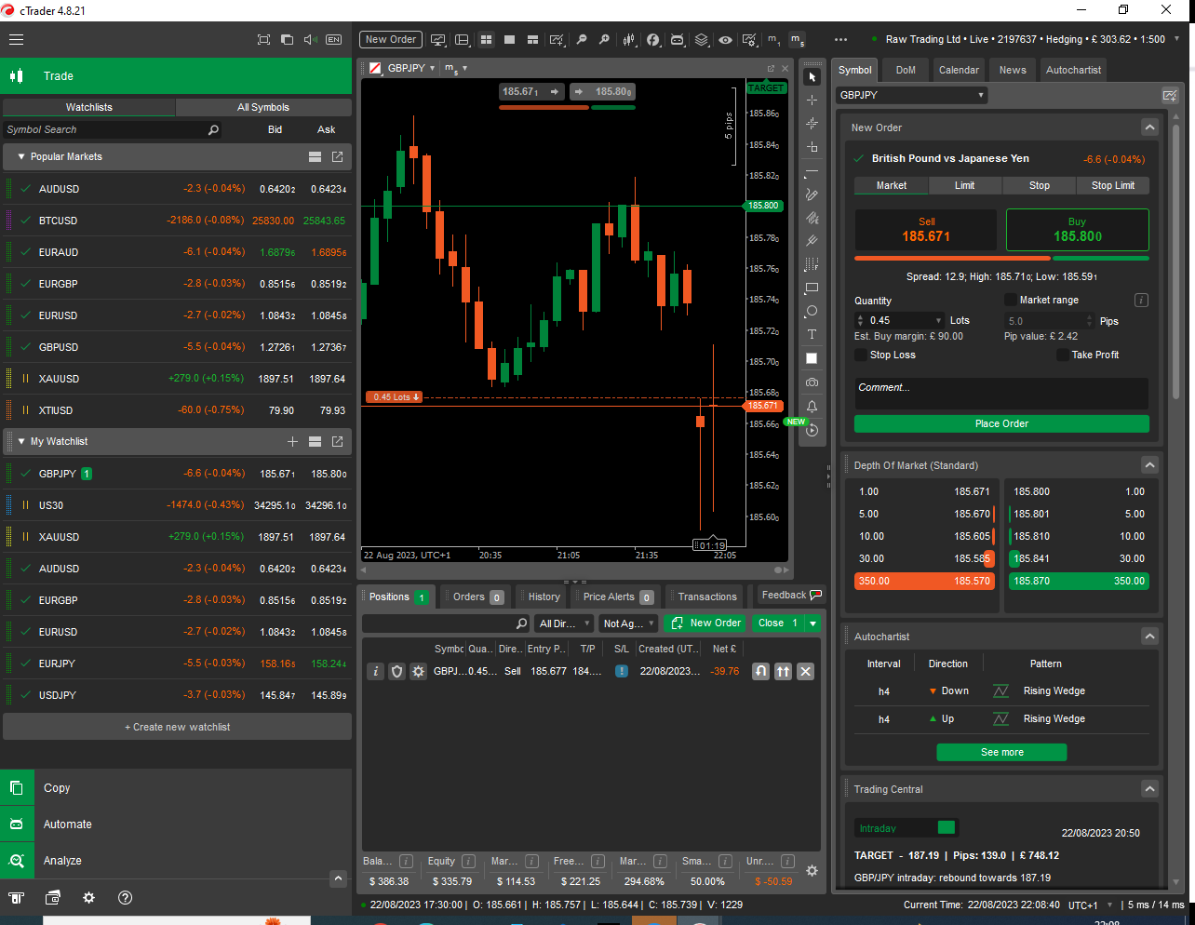Click the zoom out magnifier icon
Image resolution: width=1195 pixels, height=925 pixels.
tap(581, 39)
